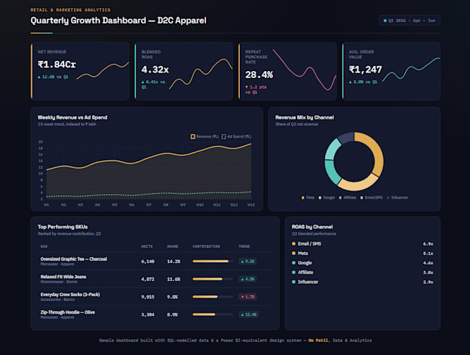Viewport: 470px width, 355px height.
Task: Click the 4.32x blended ROAS value
Action: 155,70
